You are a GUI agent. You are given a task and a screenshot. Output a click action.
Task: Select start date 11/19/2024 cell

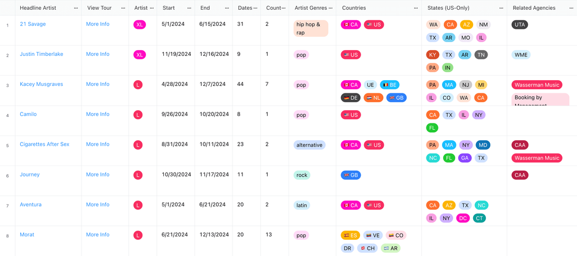point(177,61)
